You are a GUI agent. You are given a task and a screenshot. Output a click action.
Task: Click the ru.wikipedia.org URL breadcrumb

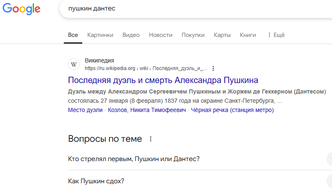pyautogui.click(x=146, y=68)
